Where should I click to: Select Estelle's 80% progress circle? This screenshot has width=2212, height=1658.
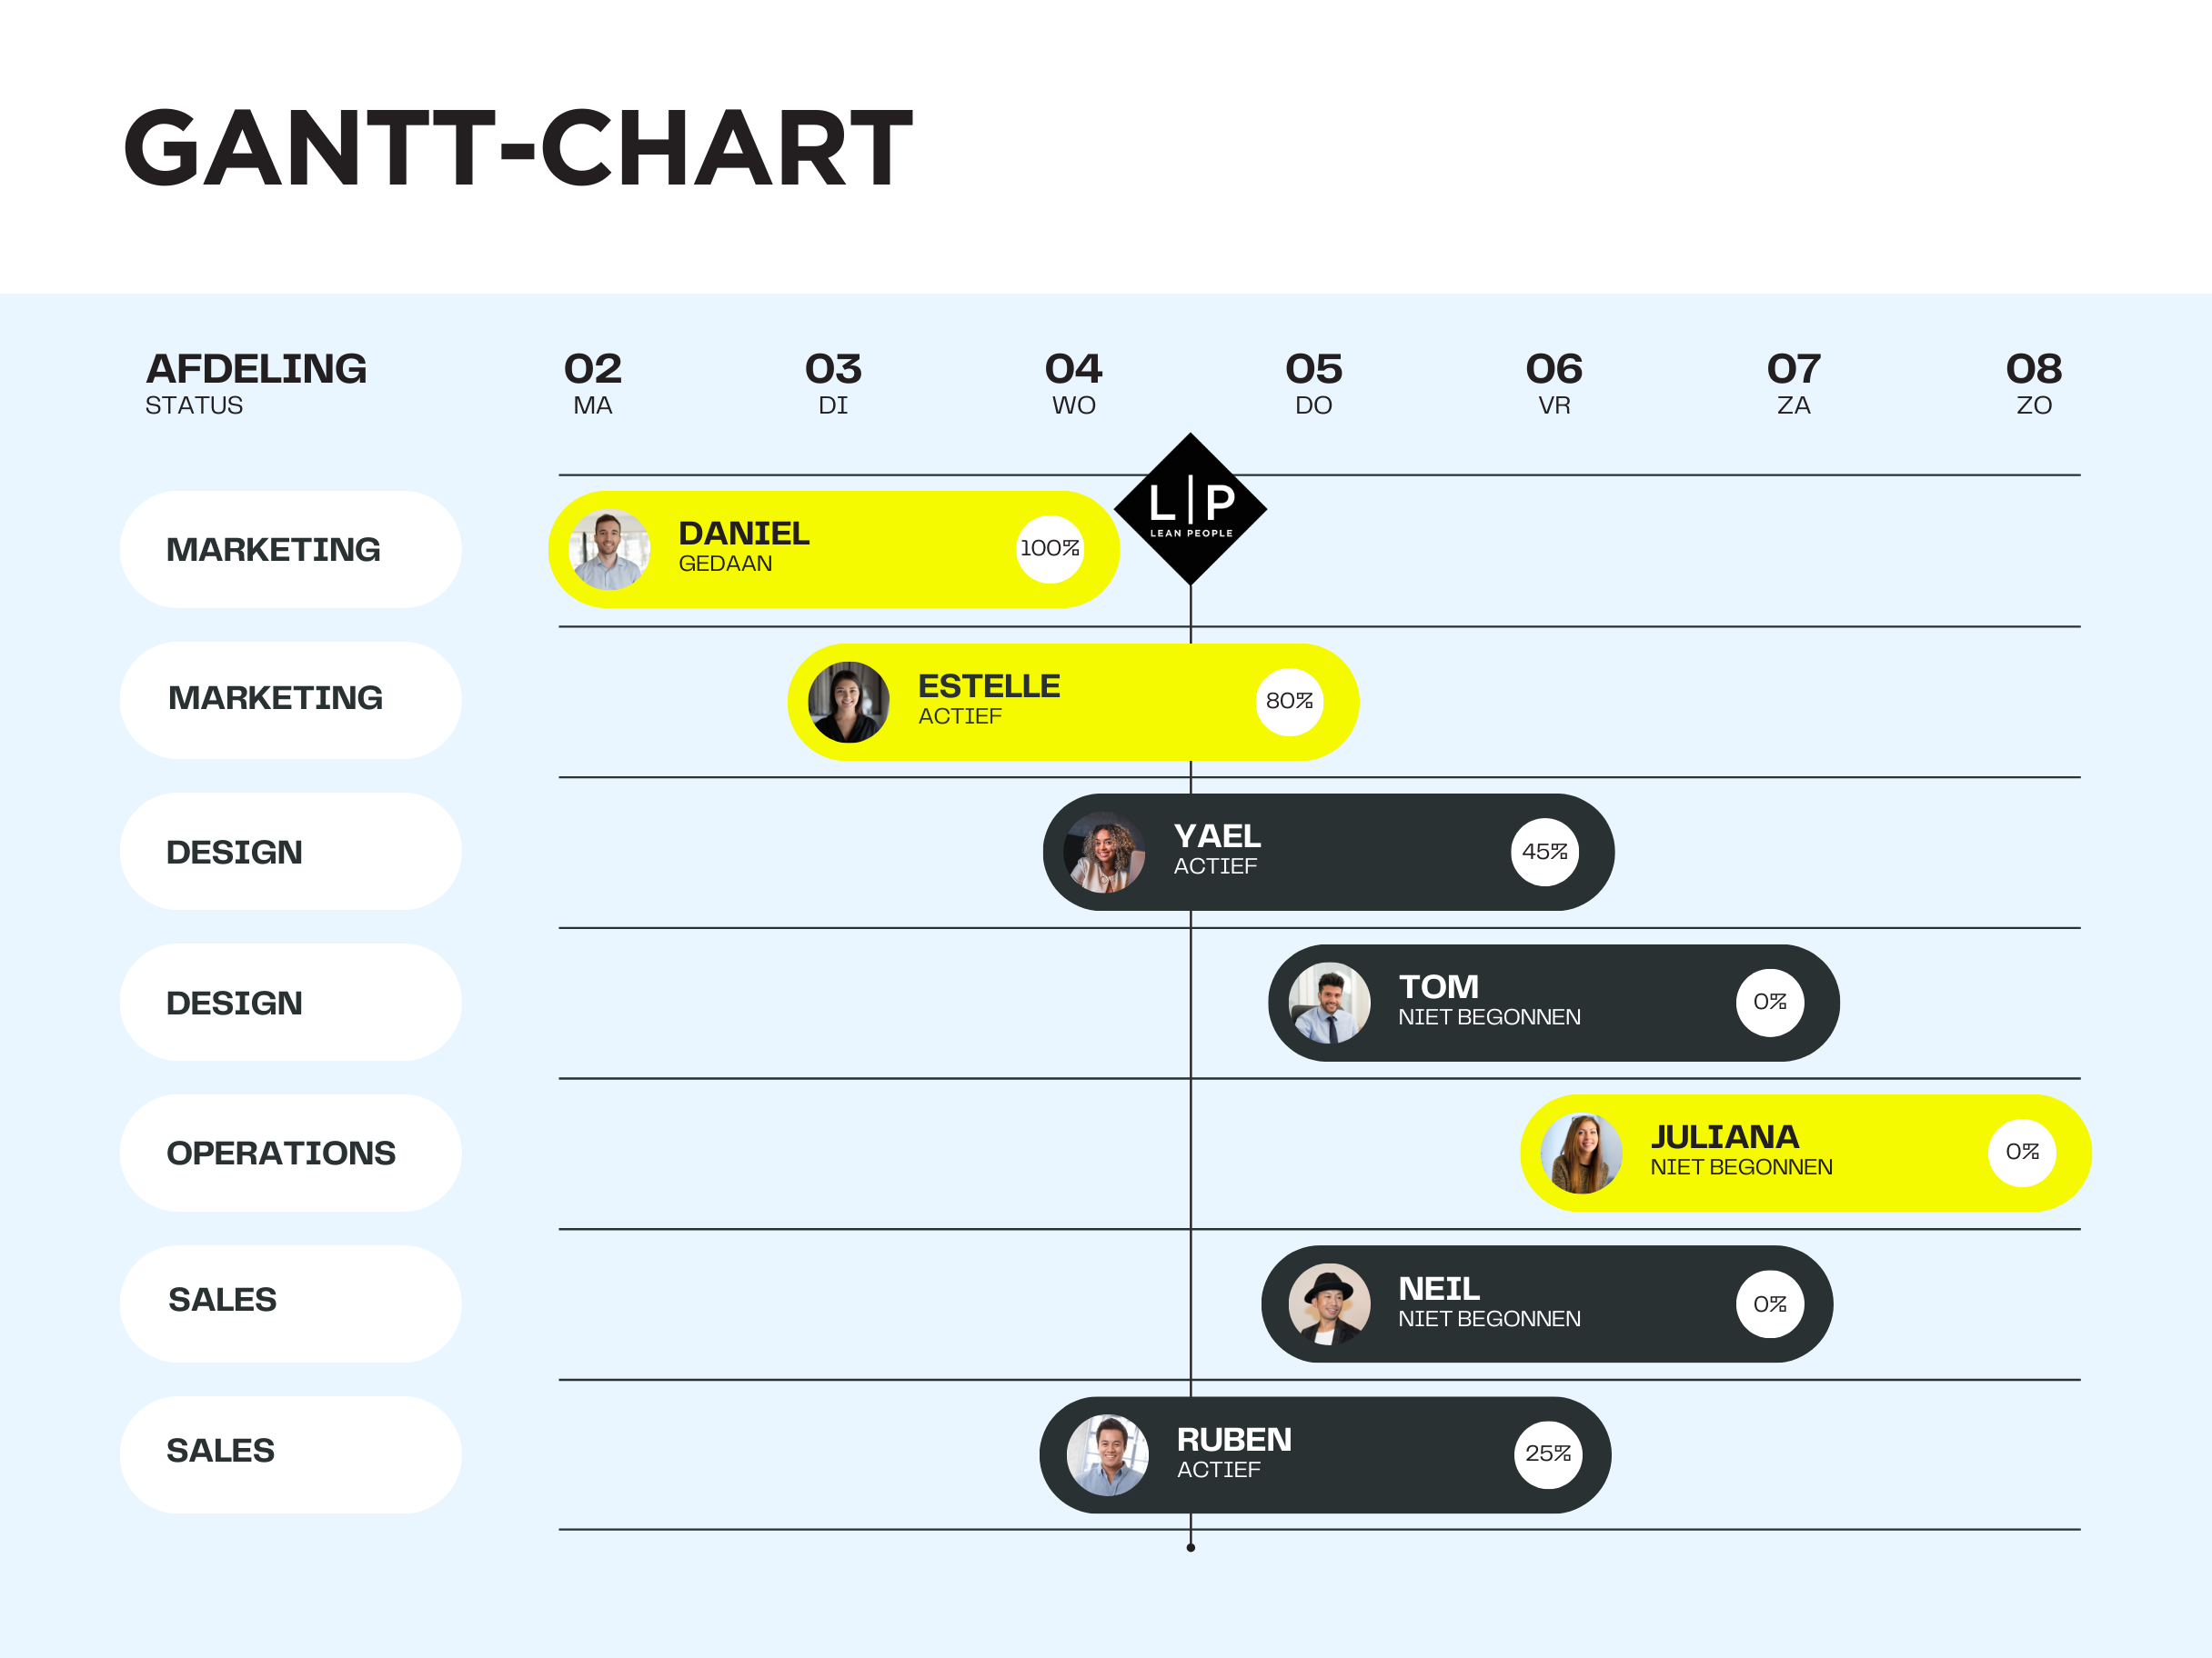pyautogui.click(x=1289, y=702)
